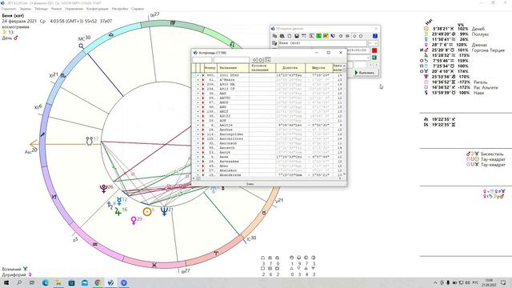
Task: Sort by the Широта column header
Action: point(318,67)
